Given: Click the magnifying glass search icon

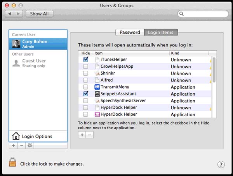Looking at the screenshot, I should coord(181,14).
